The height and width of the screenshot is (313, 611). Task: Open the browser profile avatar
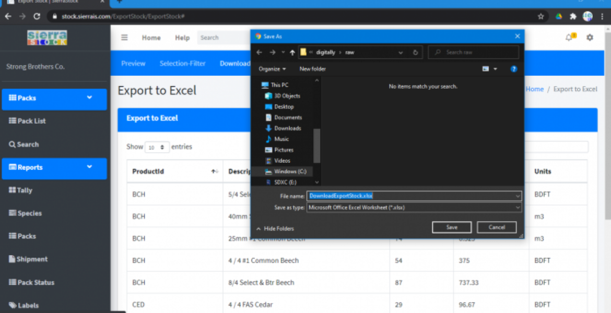coord(587,16)
